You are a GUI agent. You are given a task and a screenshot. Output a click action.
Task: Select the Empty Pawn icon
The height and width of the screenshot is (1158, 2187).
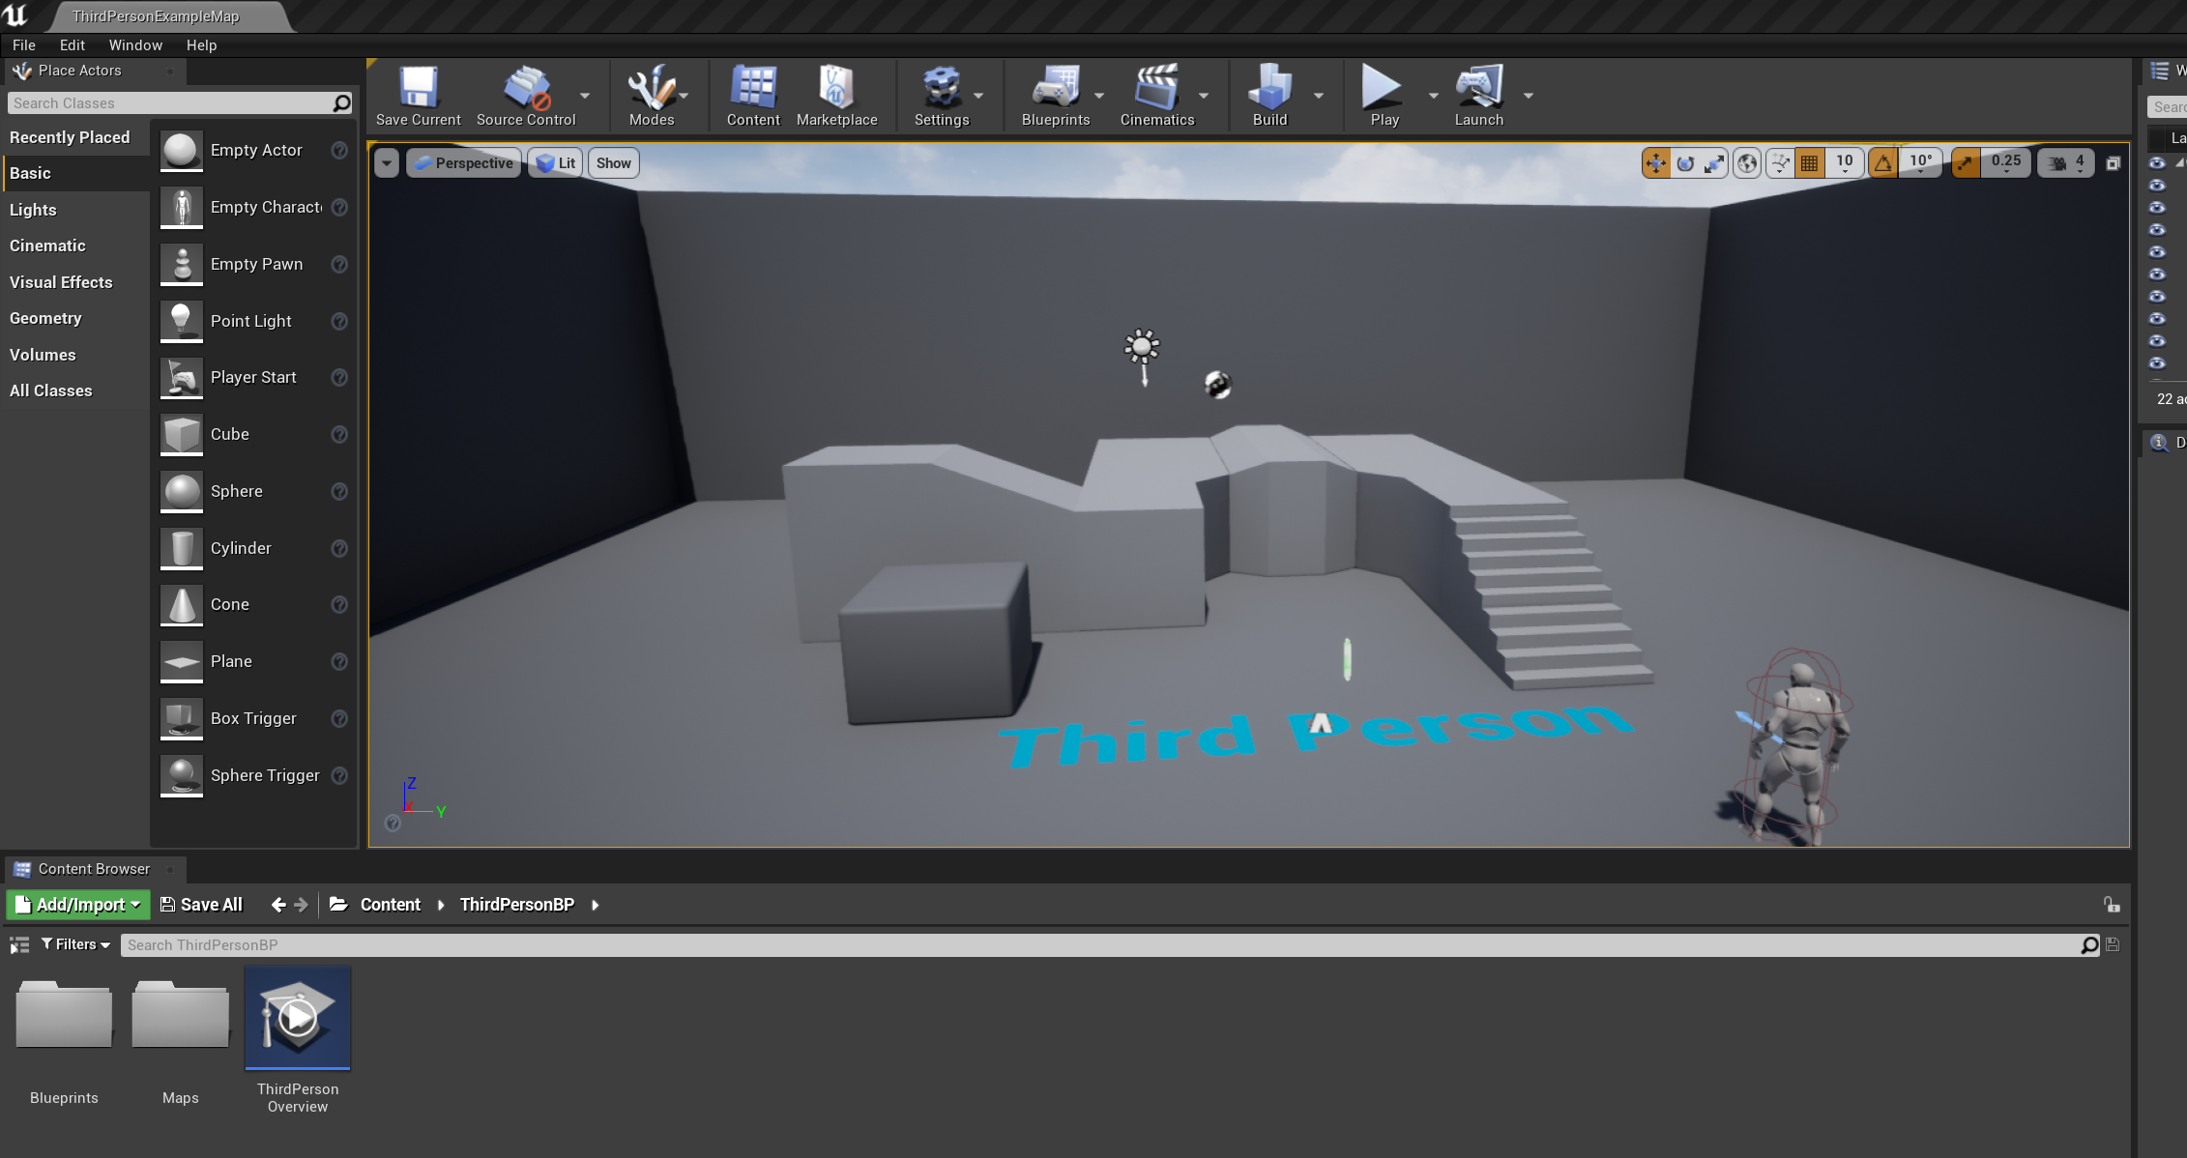tap(182, 264)
